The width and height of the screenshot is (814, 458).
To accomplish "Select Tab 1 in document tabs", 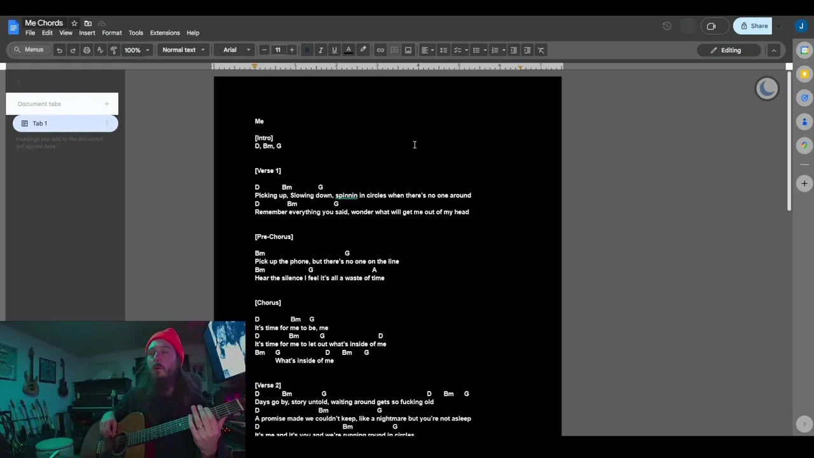I will pyautogui.click(x=65, y=123).
